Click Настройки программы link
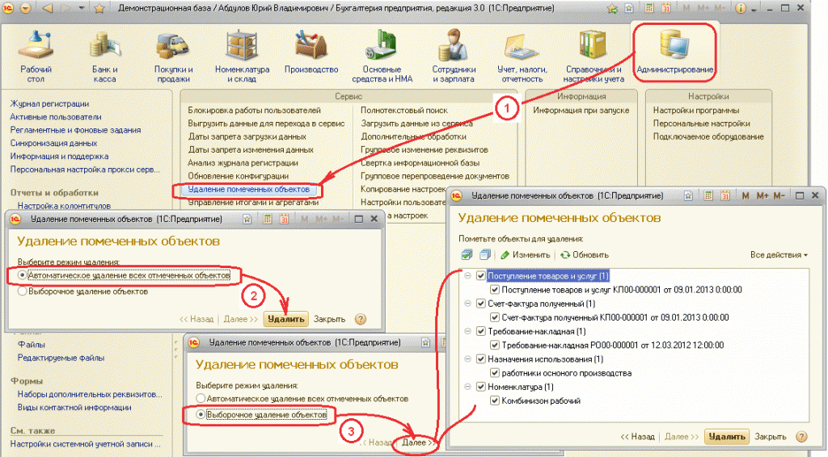 695,111
